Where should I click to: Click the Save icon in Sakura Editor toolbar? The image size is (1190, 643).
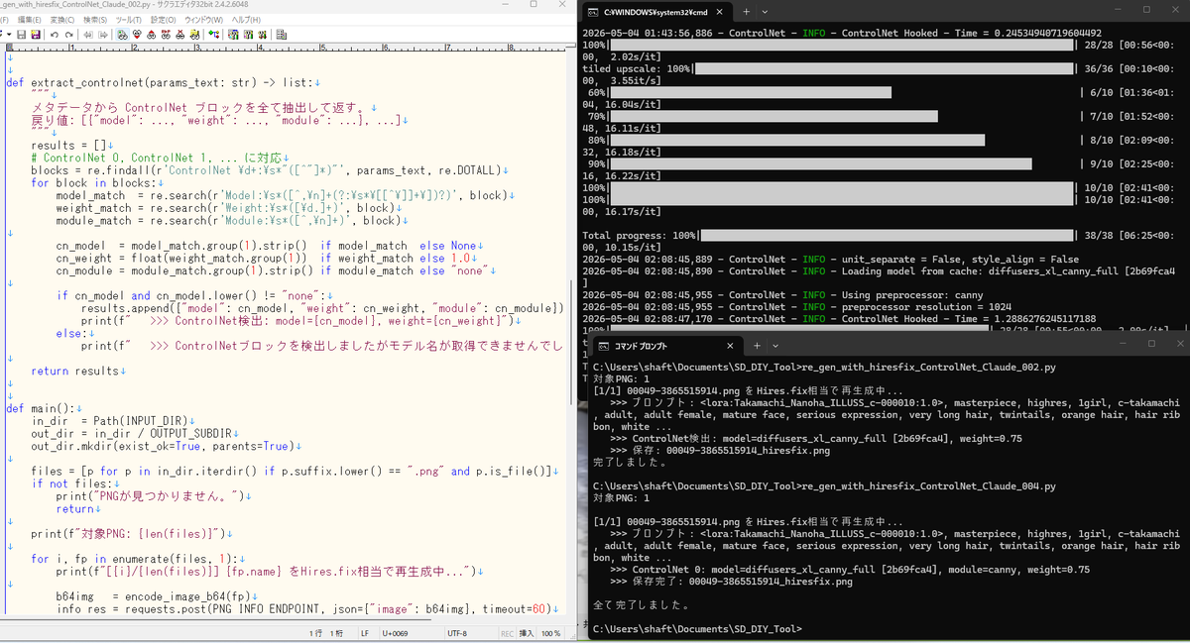point(22,34)
